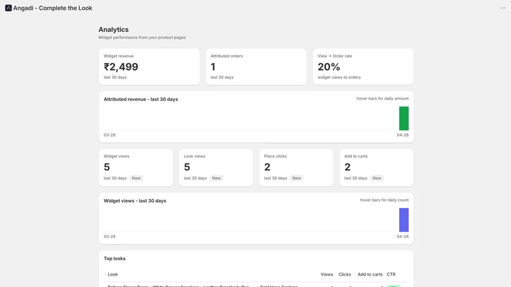The image size is (511, 287).
Task: Click 'Widget performance from your product pages' subtitle
Action: coord(142,38)
